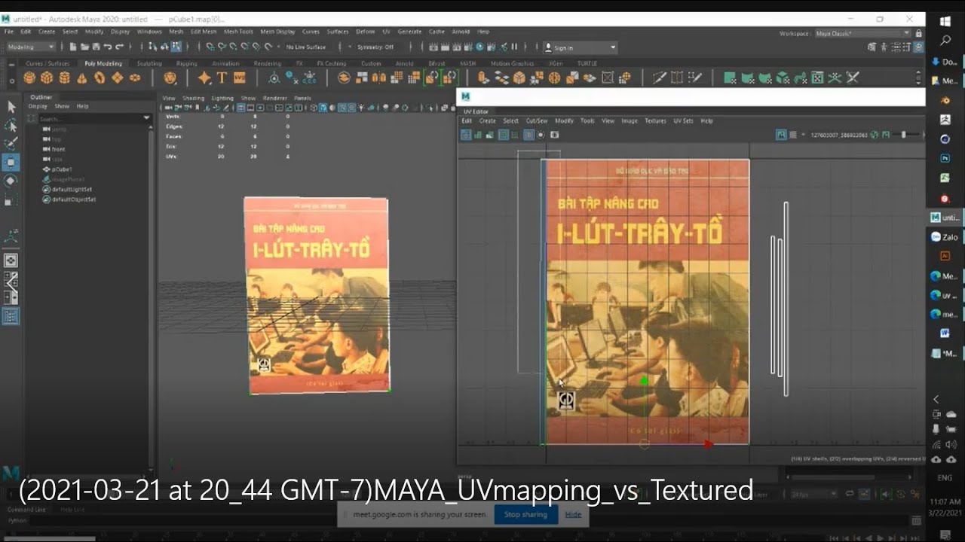Screen dimensions: 965x542
Task: Select the Multi-Cut knife shelf icon
Action: (x=660, y=78)
